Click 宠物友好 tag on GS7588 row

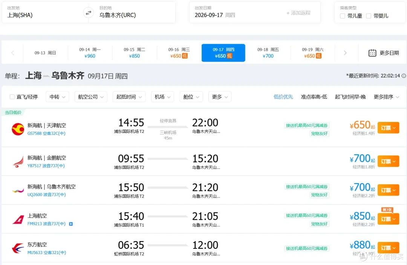pyautogui.click(x=319, y=134)
